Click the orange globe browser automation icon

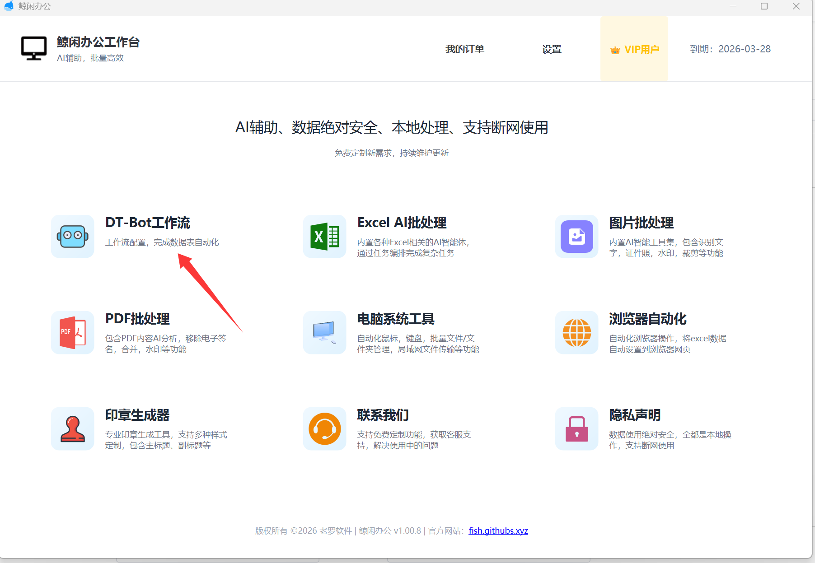576,332
